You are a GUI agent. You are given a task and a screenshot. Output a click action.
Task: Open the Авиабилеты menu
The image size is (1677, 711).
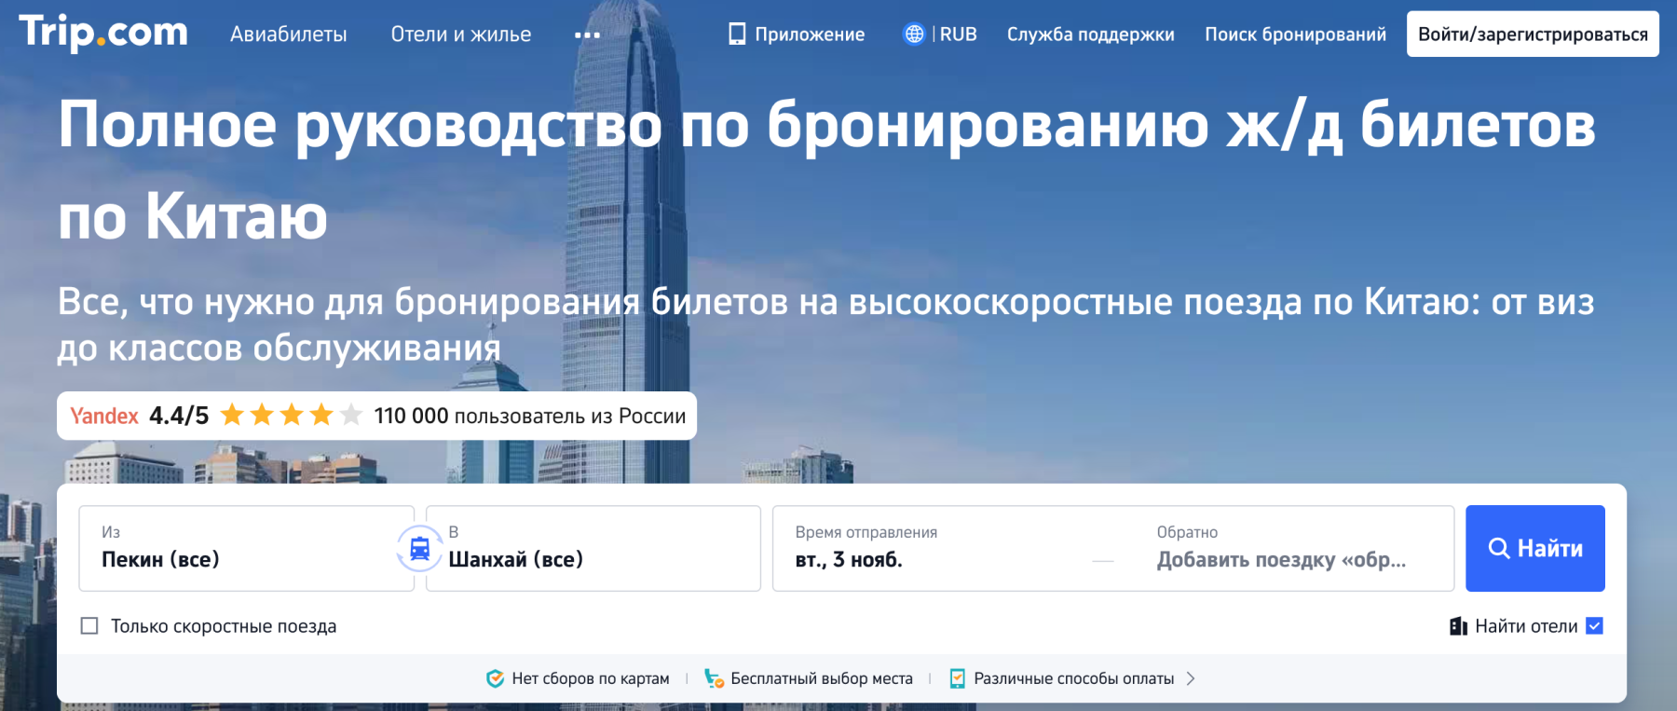pos(289,34)
